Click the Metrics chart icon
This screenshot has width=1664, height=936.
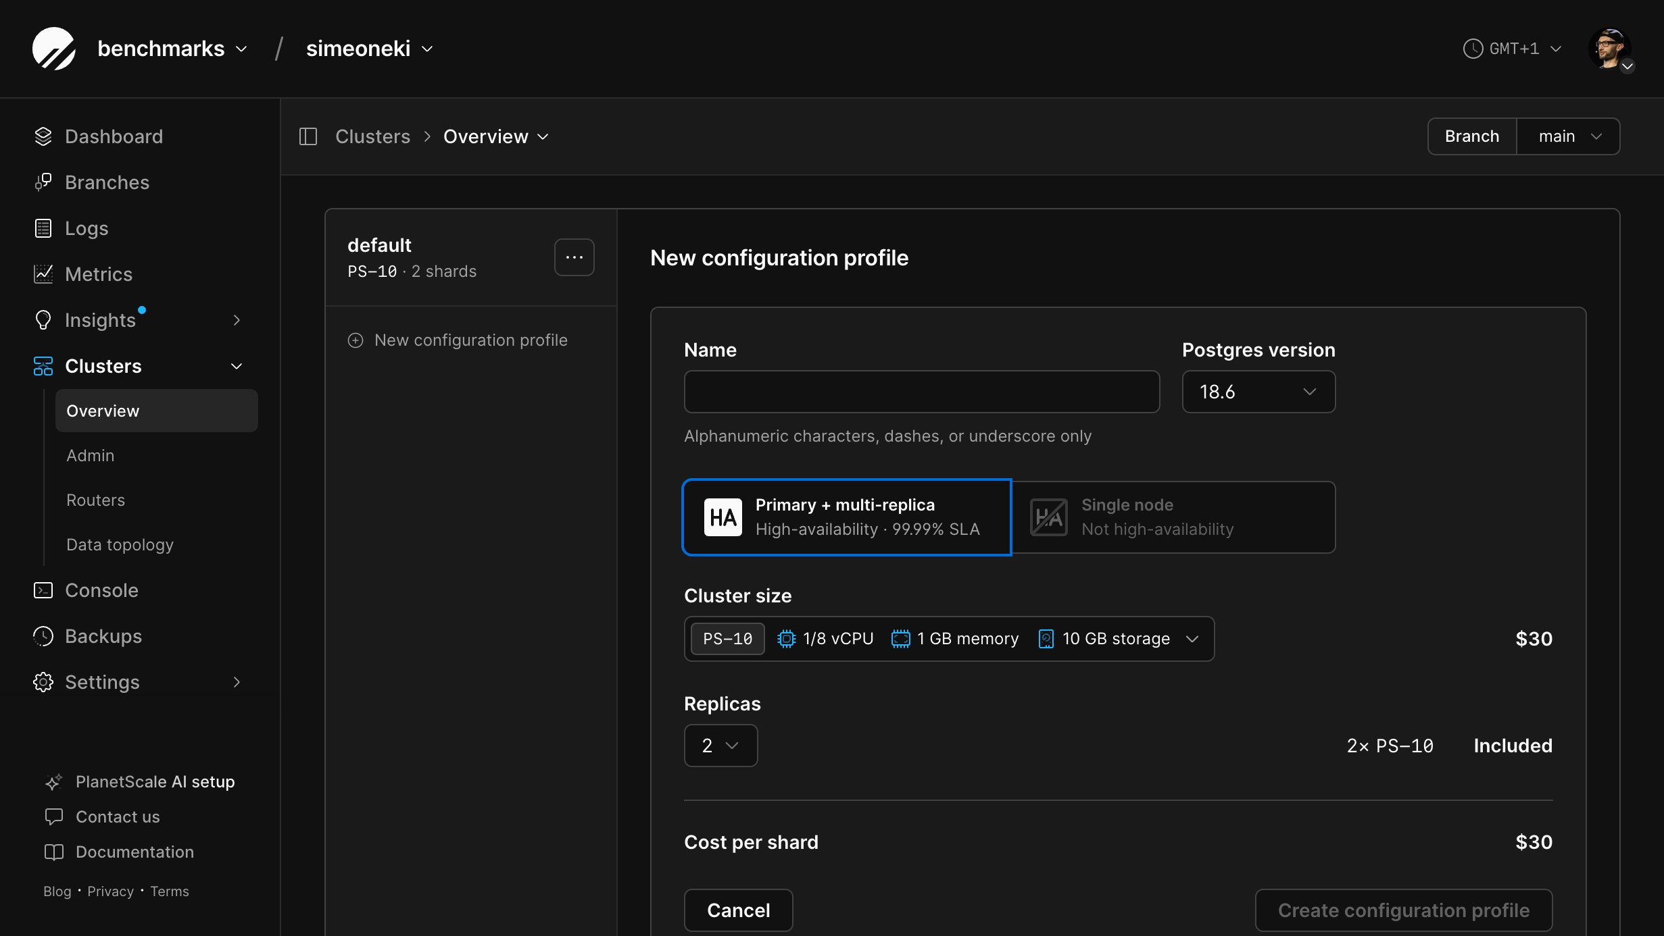click(x=43, y=274)
